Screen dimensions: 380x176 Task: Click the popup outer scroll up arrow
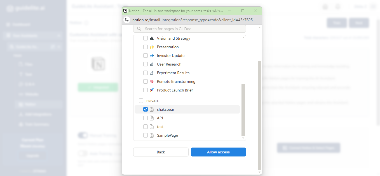point(259,27)
